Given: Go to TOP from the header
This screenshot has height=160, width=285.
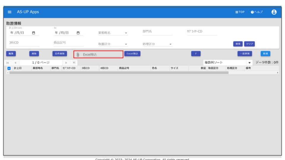Looking at the screenshot, I should click(x=240, y=12).
